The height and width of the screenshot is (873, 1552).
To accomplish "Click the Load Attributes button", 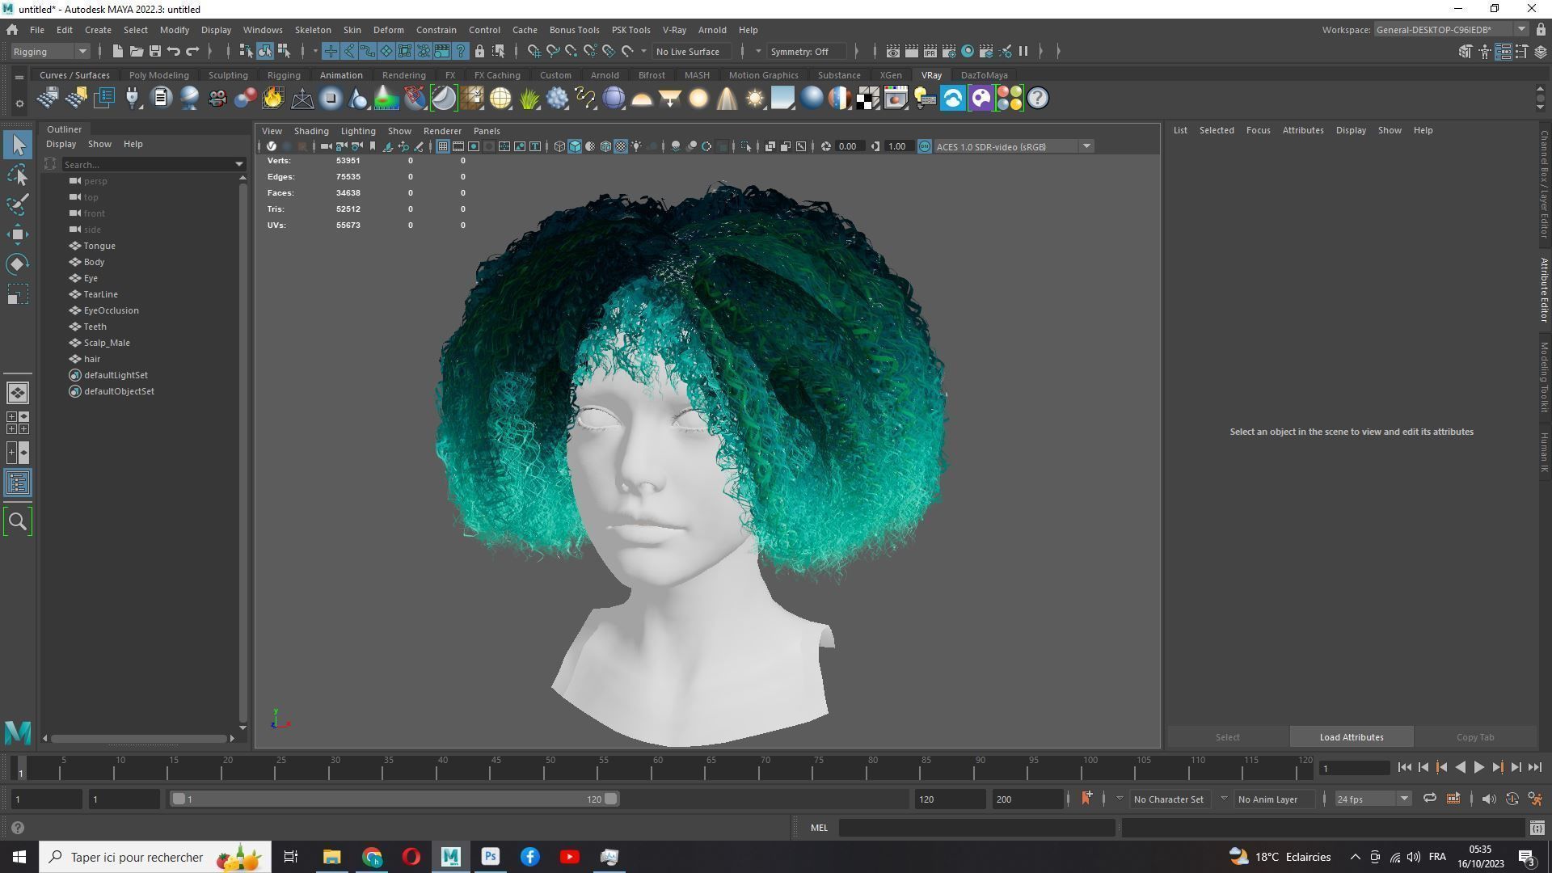I will (x=1352, y=737).
